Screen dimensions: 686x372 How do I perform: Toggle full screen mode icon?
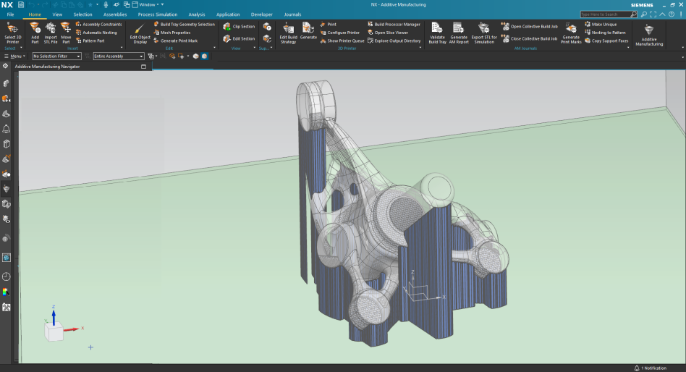click(x=653, y=14)
